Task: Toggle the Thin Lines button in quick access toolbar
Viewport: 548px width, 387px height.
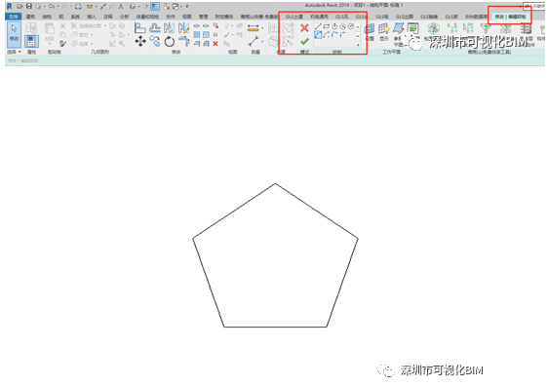Action: 155,6
